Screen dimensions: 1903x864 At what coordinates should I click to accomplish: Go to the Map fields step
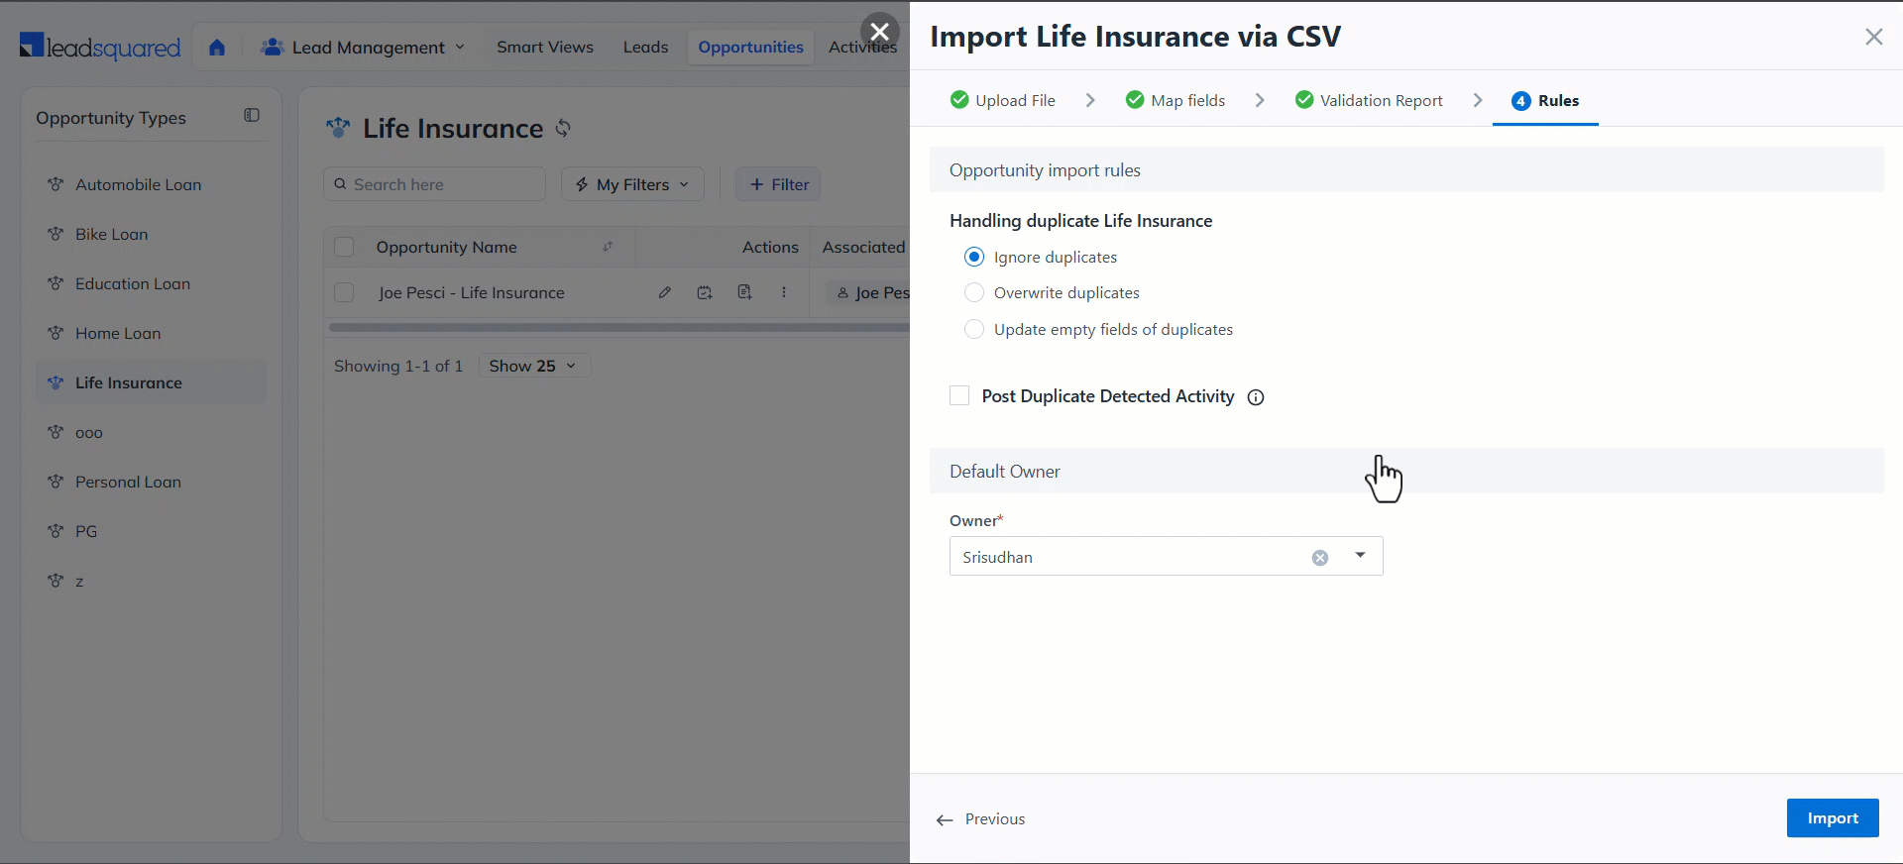1175,100
